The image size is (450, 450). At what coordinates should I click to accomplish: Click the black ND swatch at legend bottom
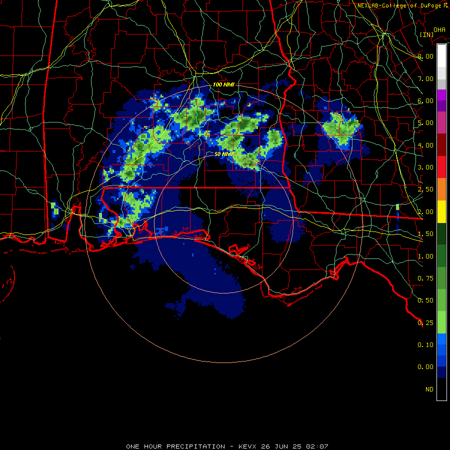click(441, 389)
